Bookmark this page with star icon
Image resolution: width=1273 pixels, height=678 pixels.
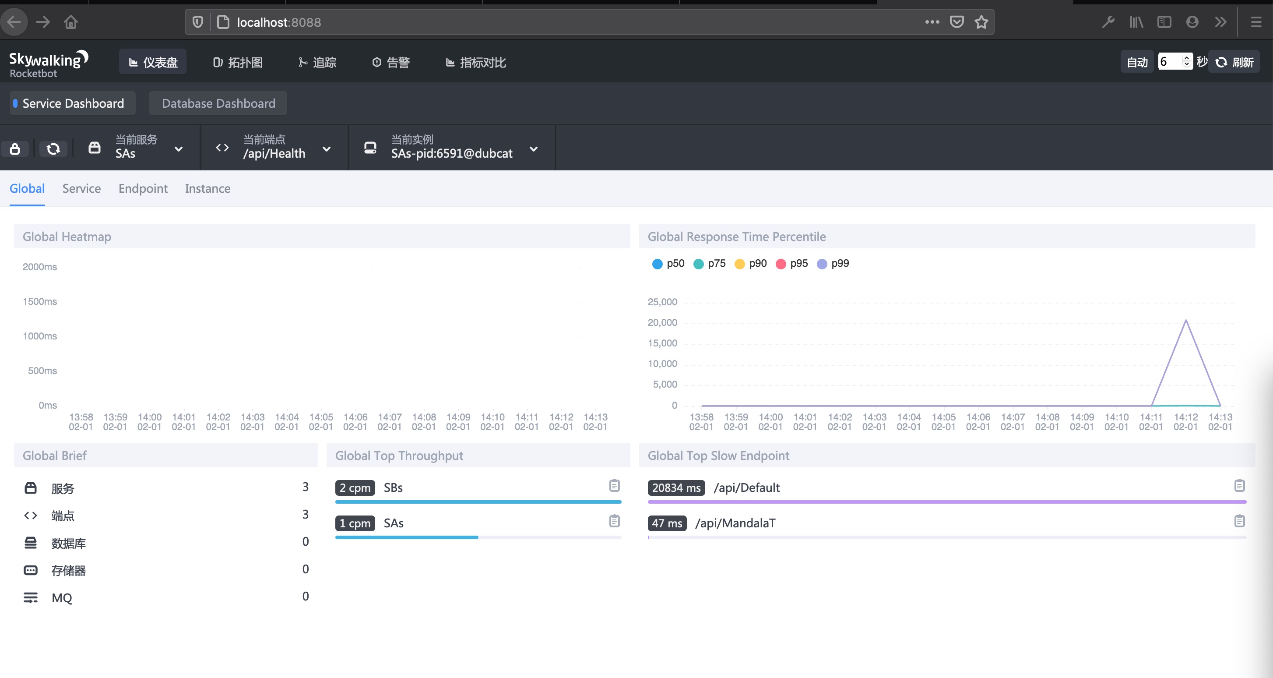click(981, 22)
